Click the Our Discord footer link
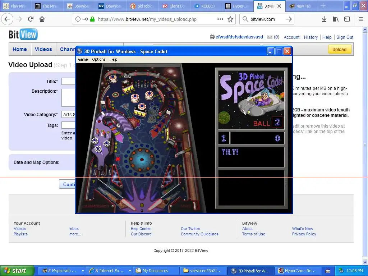Screen dimensions: 368x276 click(x=141, y=234)
